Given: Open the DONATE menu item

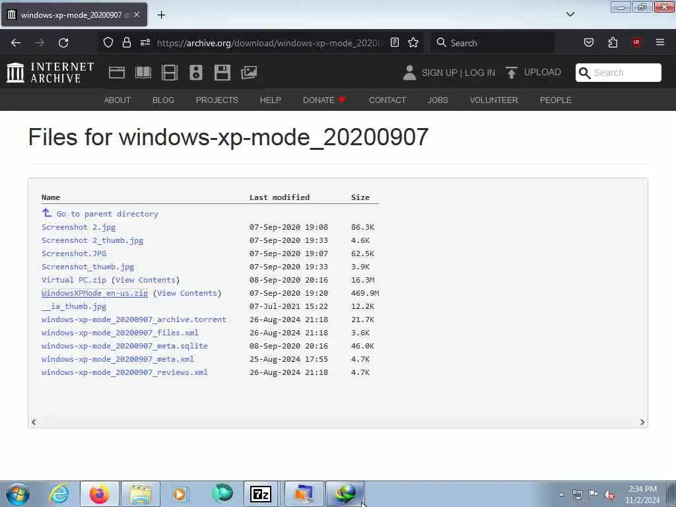Looking at the screenshot, I should click(324, 100).
